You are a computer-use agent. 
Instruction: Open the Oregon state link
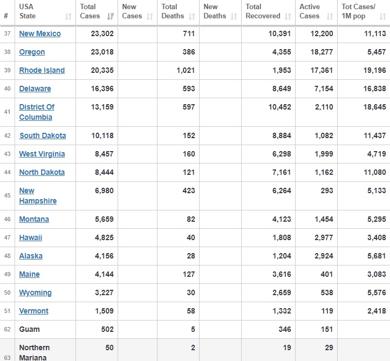click(32, 52)
